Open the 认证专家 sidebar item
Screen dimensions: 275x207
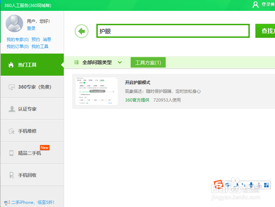click(32, 109)
